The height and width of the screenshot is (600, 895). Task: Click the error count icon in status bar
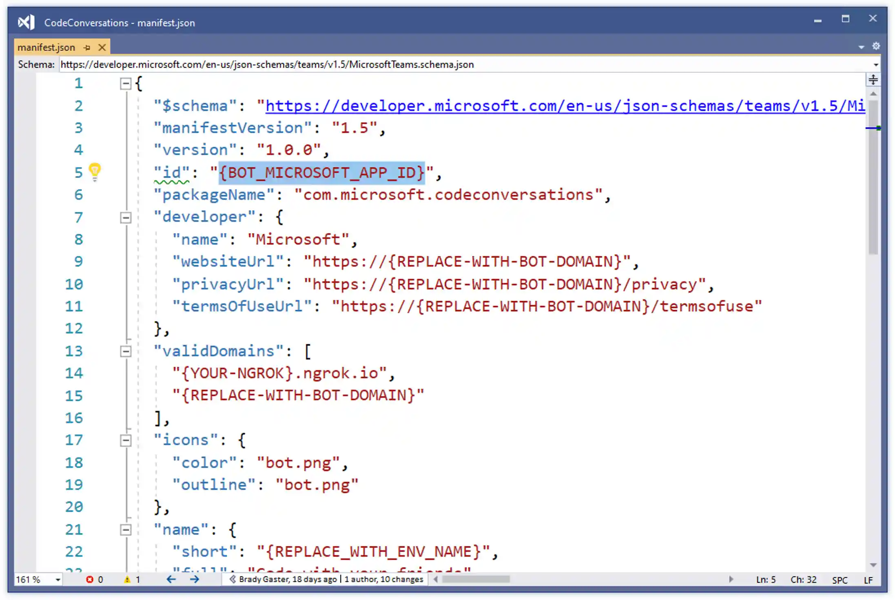(89, 579)
